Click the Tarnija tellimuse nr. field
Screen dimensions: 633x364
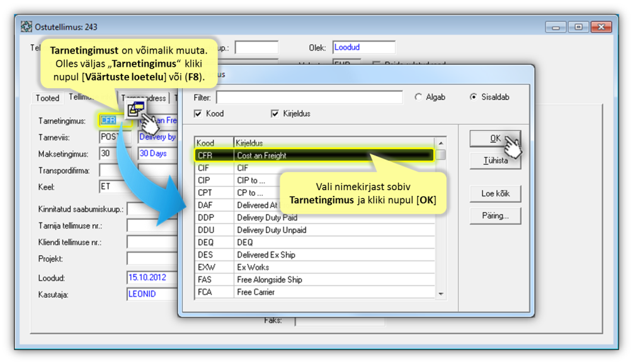[152, 226]
